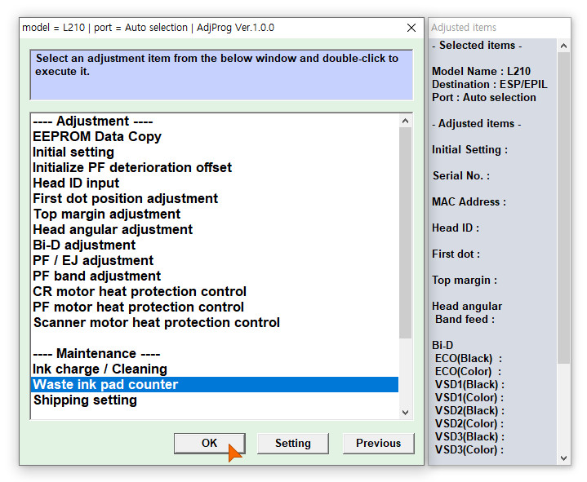Click Initial Setting label in side panel
Image resolution: width=587 pixels, height=482 pixels.
click(469, 150)
